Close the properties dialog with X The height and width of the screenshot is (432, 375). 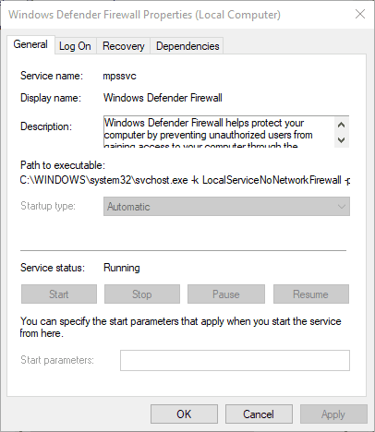(x=360, y=14)
